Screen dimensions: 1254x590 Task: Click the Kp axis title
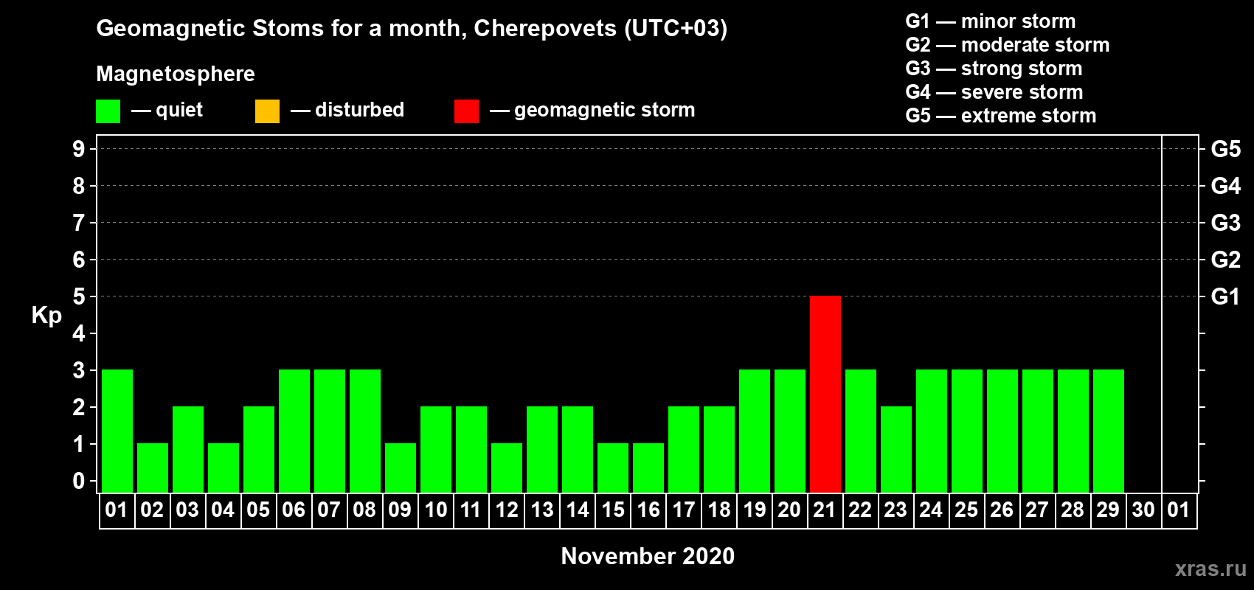pos(46,316)
